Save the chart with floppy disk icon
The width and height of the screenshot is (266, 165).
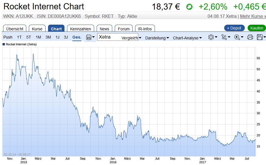[x=260, y=37]
